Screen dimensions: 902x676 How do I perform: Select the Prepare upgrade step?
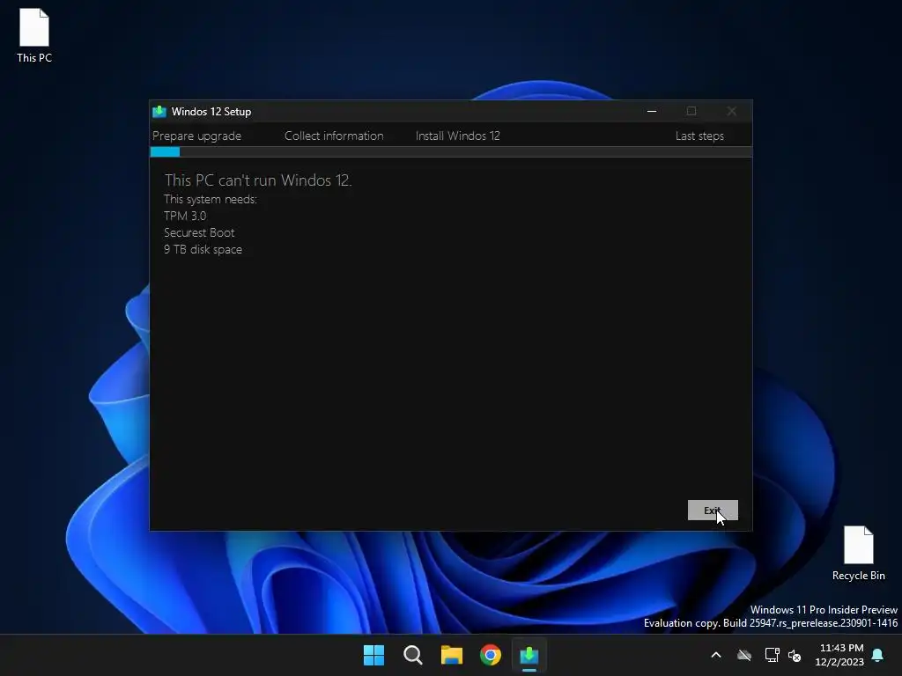[x=196, y=136]
